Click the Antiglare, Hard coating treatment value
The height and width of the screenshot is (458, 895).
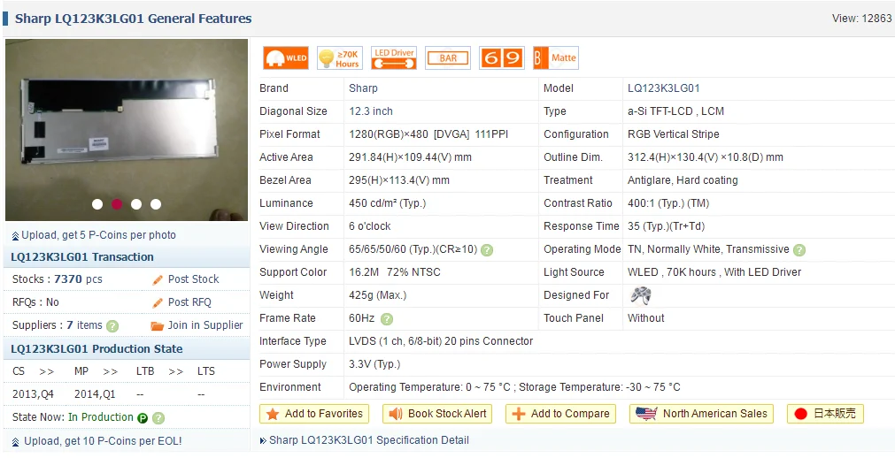pyautogui.click(x=683, y=180)
